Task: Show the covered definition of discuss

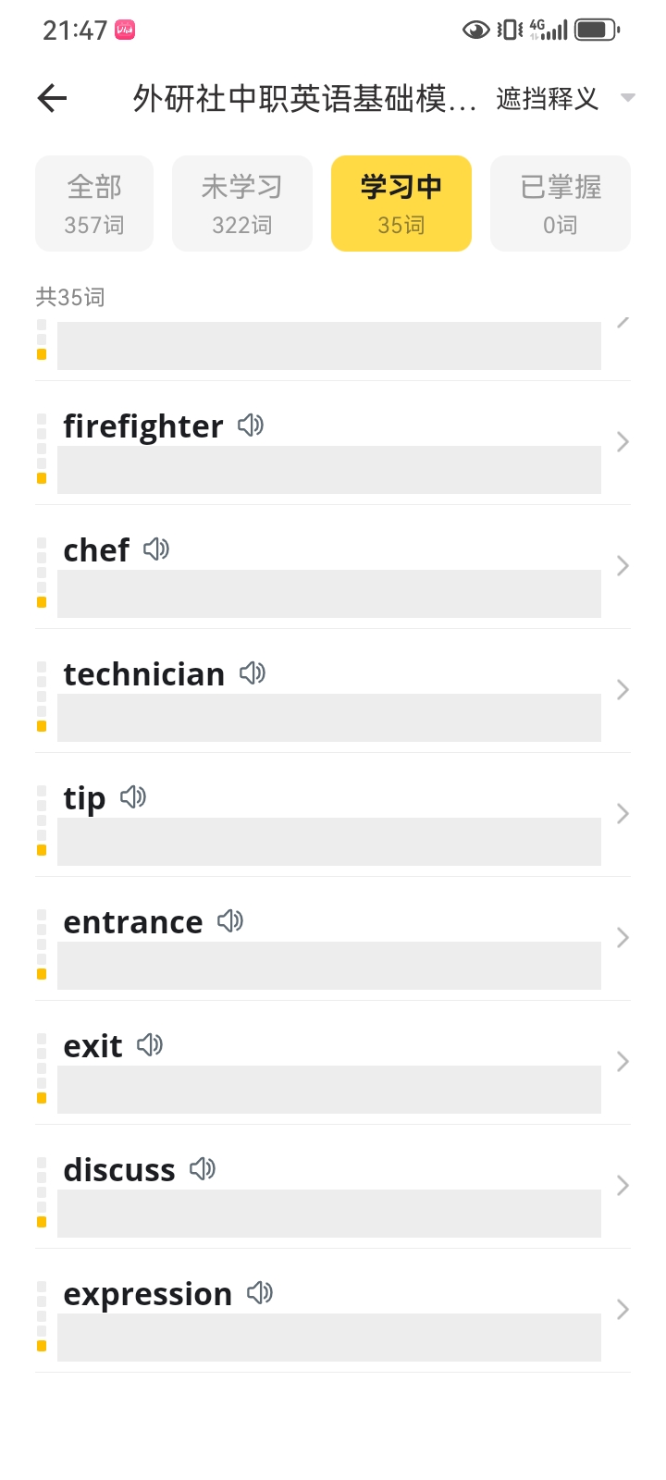Action: coord(329,1214)
